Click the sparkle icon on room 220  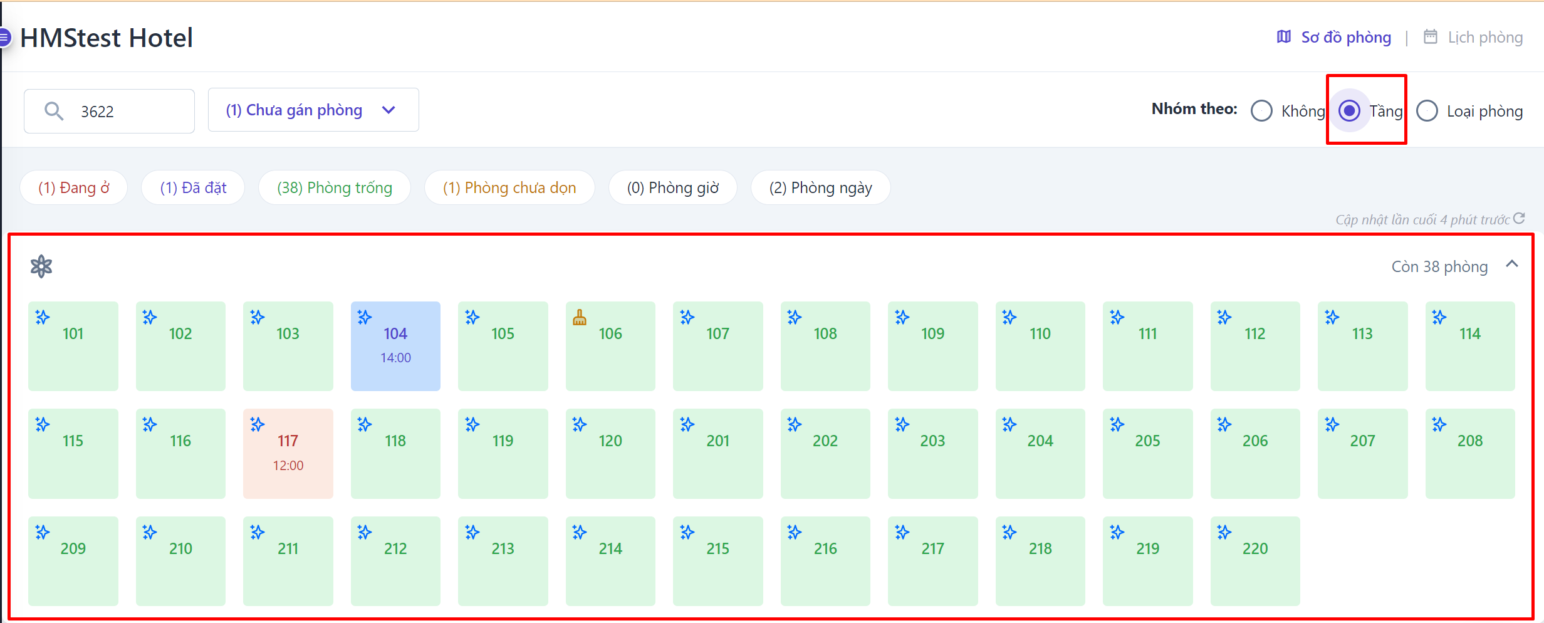tap(1224, 532)
